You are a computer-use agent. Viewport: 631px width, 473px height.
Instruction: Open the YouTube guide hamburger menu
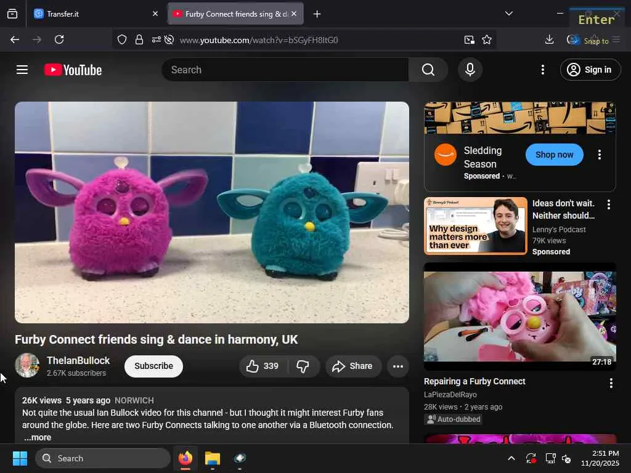(22, 70)
